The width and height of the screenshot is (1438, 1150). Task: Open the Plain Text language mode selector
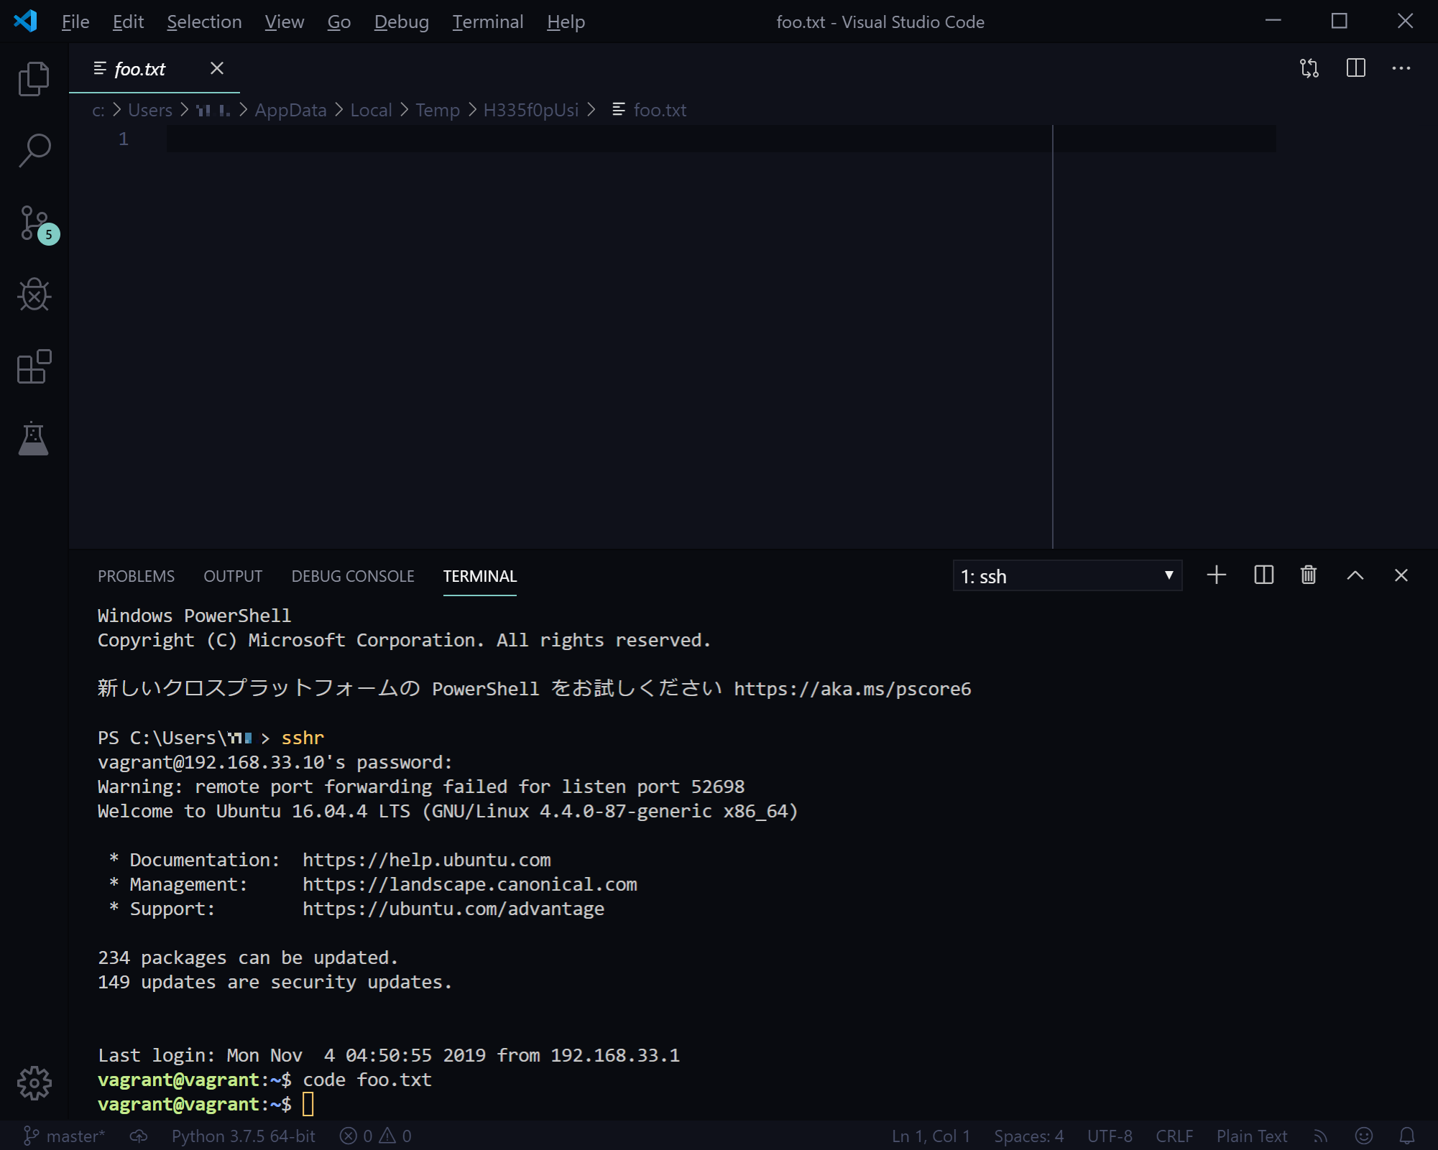coord(1251,1136)
